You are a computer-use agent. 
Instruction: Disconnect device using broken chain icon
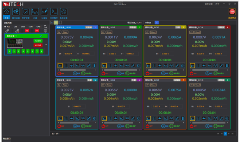[x=17, y=31]
